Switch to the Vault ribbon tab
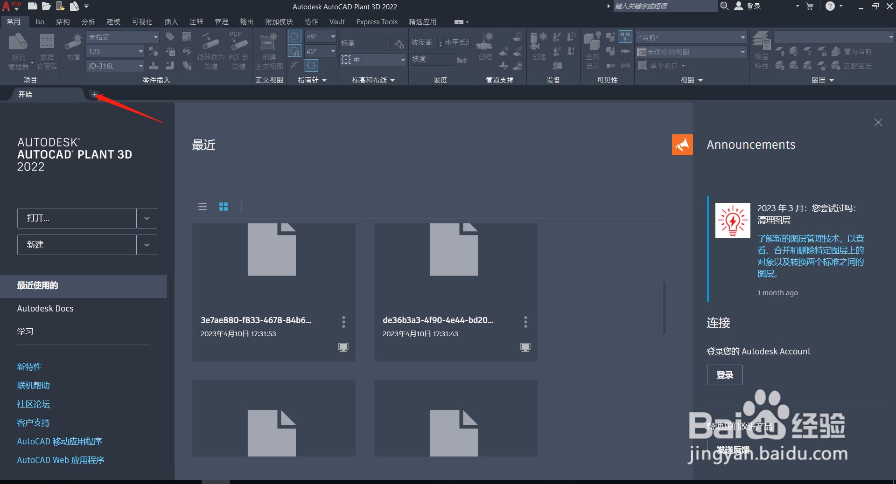Image resolution: width=896 pixels, height=484 pixels. click(x=337, y=21)
